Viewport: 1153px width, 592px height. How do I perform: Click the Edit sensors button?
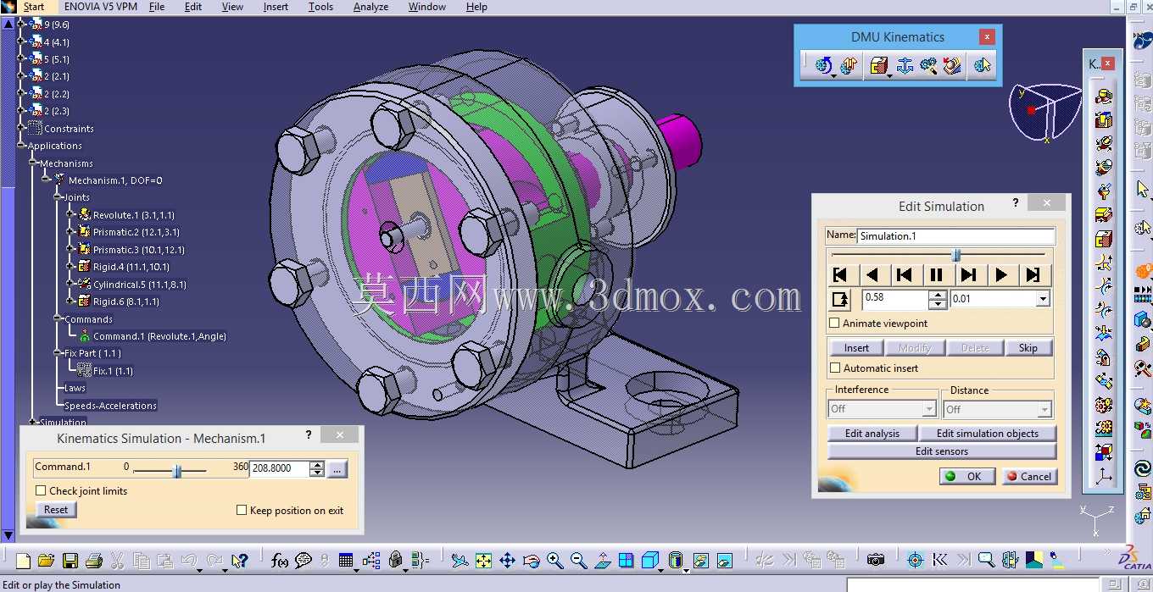tap(942, 451)
